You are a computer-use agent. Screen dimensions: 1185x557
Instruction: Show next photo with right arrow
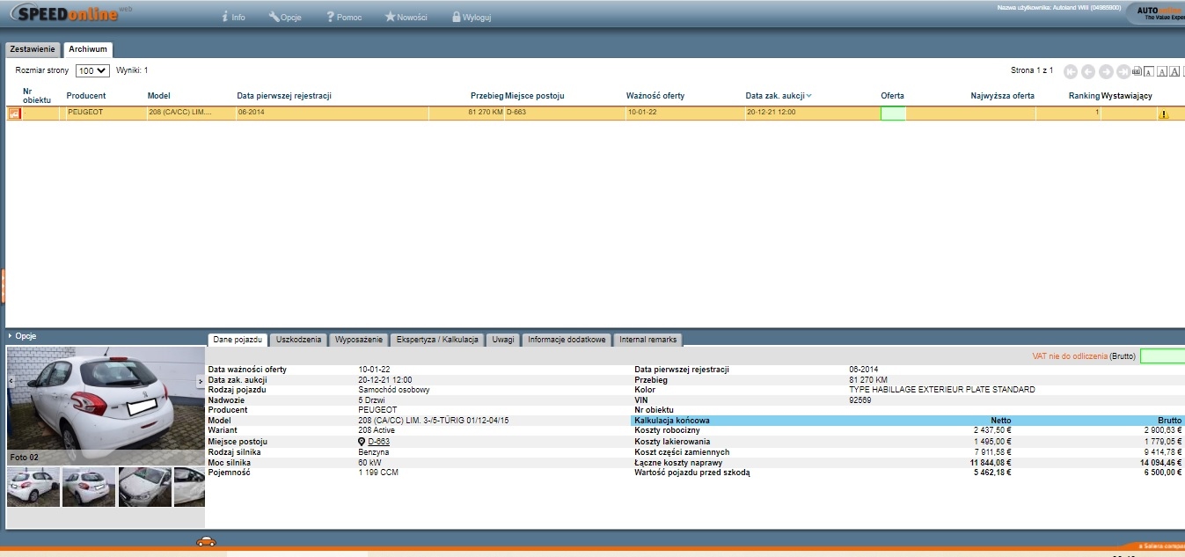tap(200, 381)
